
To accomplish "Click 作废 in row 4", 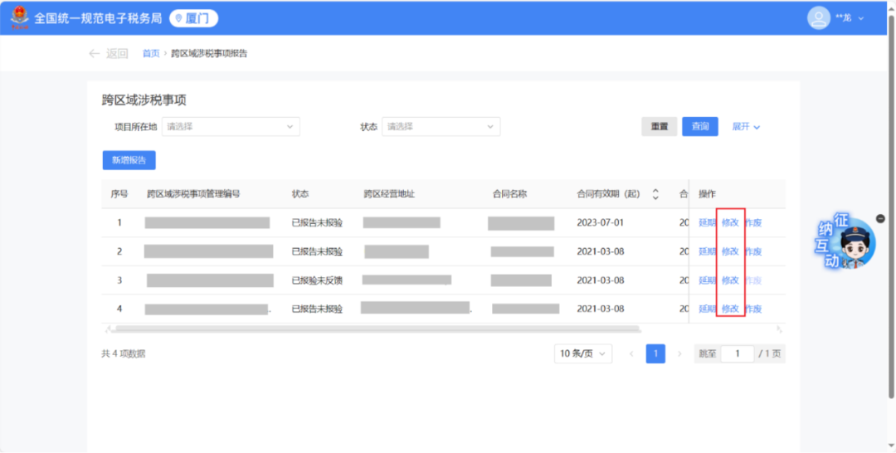I will click(753, 309).
